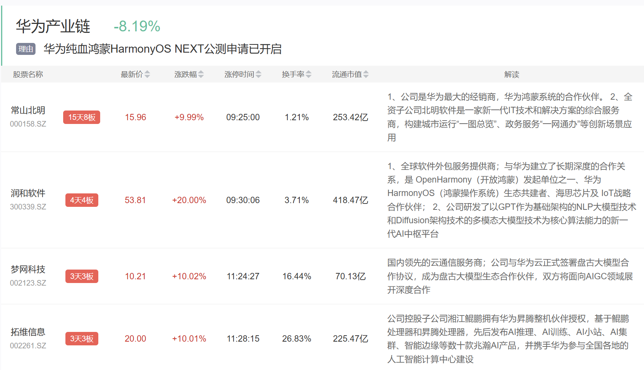Click the 流通市值 column header label
644x370 pixels.
[x=347, y=74]
